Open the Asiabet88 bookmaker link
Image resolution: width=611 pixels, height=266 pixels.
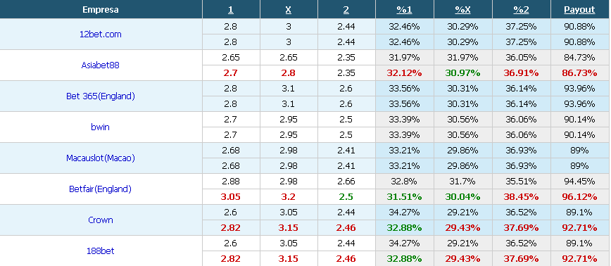coord(100,65)
